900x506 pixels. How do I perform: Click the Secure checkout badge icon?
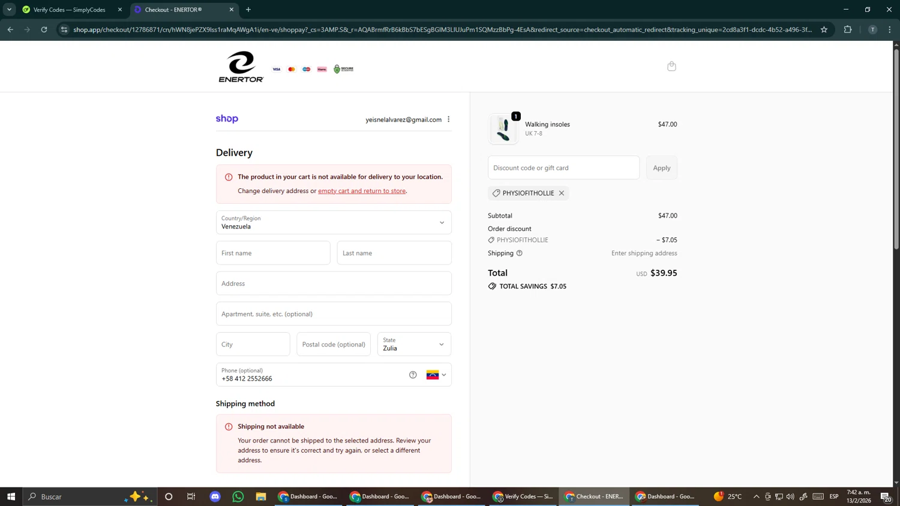pos(343,69)
